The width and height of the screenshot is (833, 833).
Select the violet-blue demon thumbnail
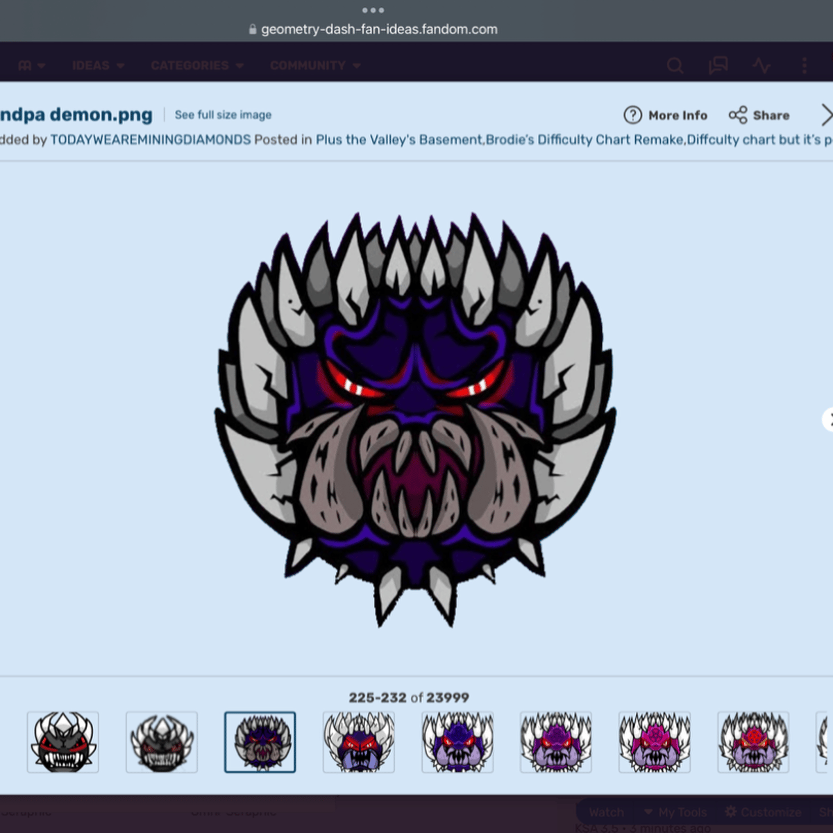point(457,742)
